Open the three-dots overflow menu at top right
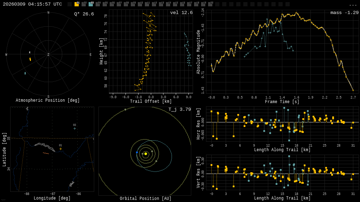 pos(353,5)
